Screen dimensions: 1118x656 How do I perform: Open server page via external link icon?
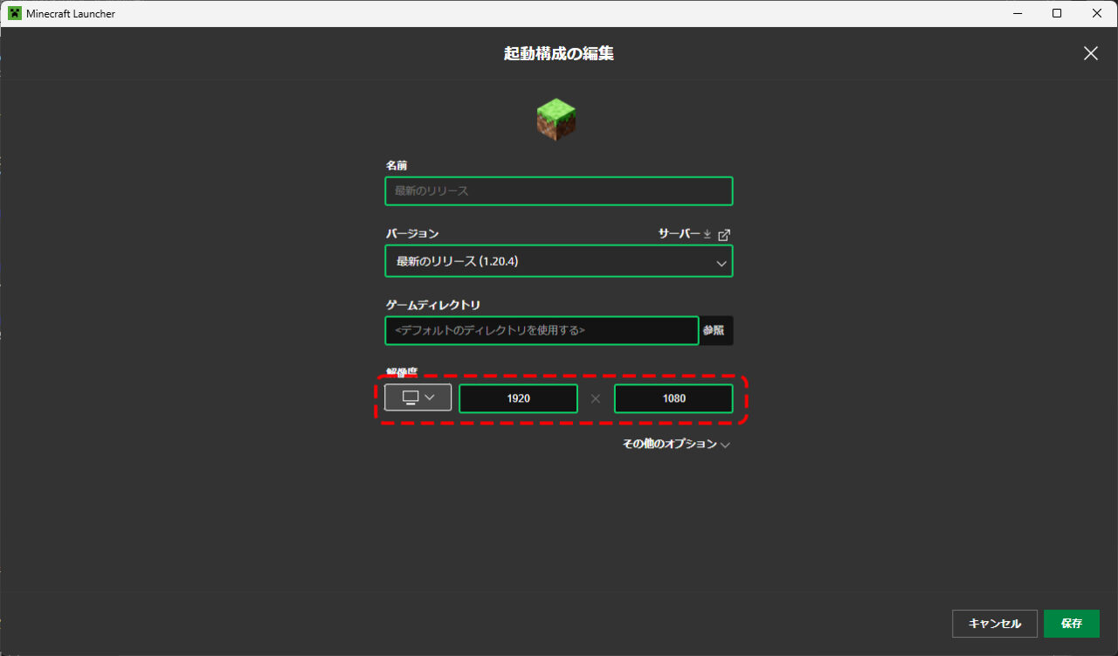coord(724,233)
